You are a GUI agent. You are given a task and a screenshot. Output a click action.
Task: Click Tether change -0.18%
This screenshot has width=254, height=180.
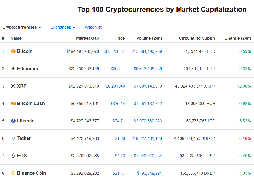244,138
